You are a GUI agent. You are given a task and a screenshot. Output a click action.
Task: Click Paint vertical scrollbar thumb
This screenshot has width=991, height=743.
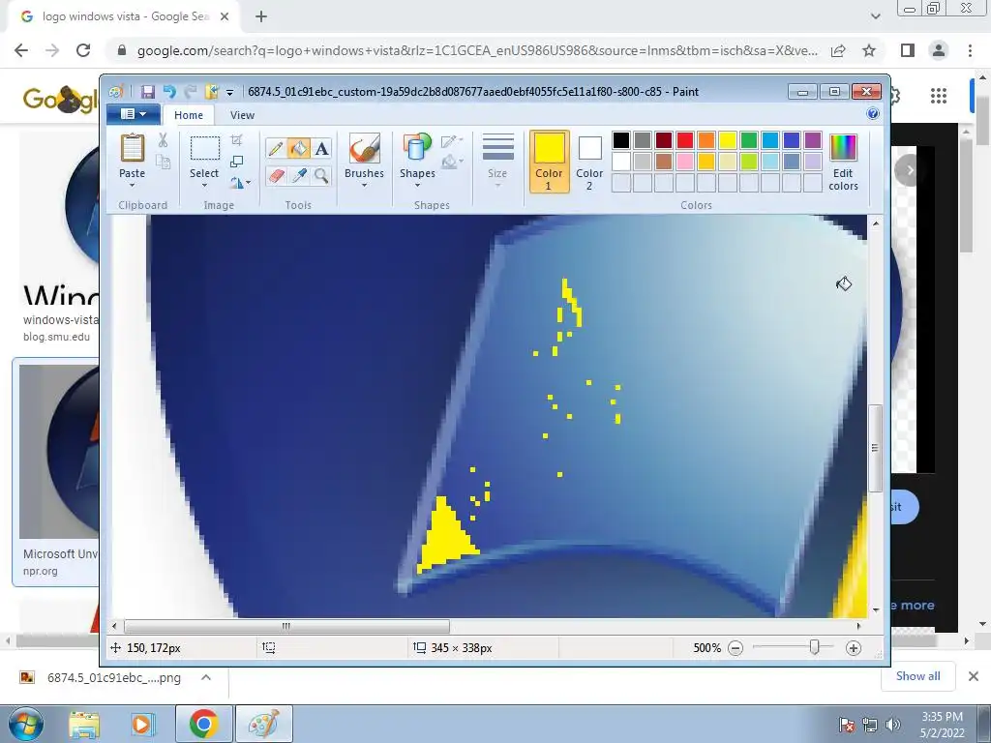tap(875, 448)
